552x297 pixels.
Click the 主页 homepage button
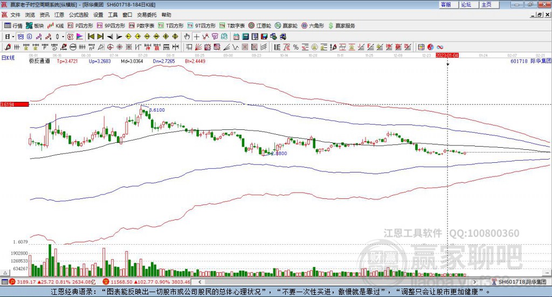pyautogui.click(x=489, y=4)
